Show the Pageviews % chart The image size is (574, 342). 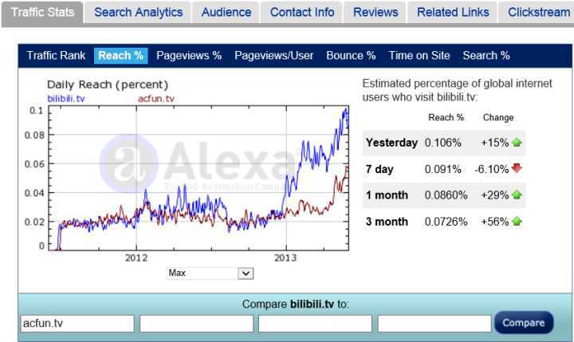coord(189,56)
